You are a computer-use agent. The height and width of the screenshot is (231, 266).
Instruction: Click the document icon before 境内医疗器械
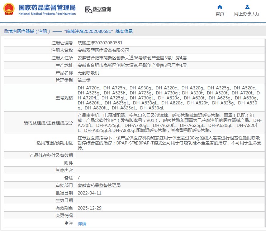6,31
